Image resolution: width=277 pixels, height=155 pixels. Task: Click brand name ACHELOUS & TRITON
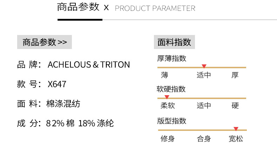[89, 64]
